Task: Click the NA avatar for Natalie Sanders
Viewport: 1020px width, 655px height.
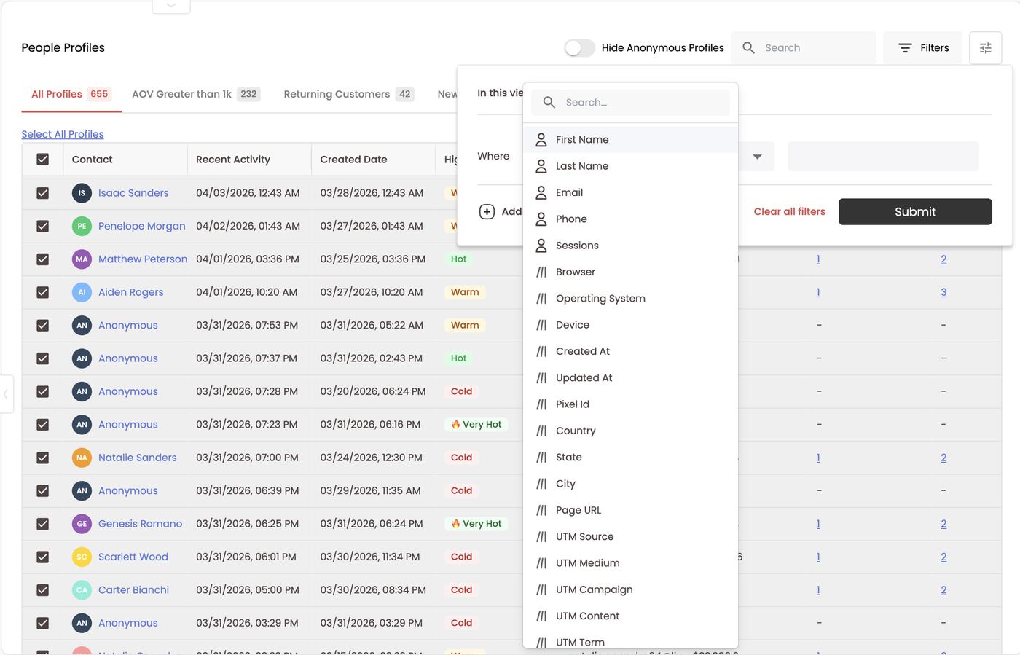Action: coord(82,458)
